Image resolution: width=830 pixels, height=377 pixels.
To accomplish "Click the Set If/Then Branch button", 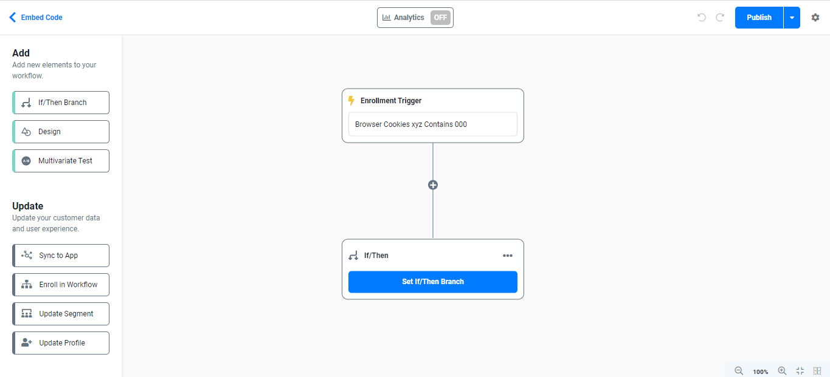I will (433, 282).
